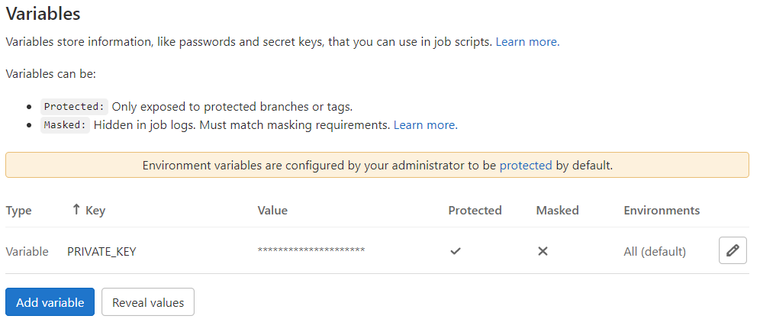This screenshot has width=760, height=332.
Task: Follow the 'protected' link in the notice banner
Action: click(526, 165)
